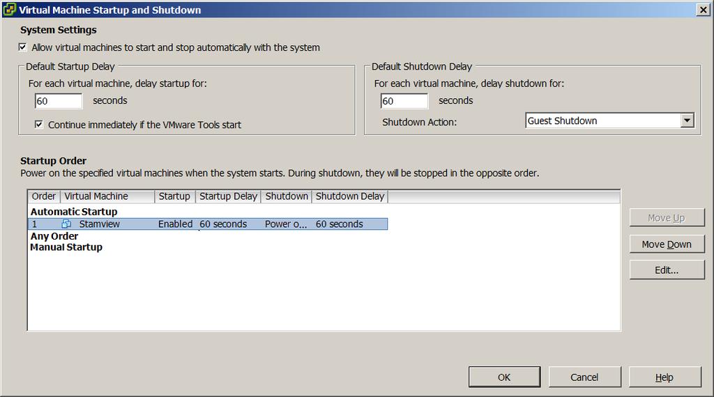Screen dimensions: 714x397
Task: Toggle automatic start and stop with the system
Action: 22,47
